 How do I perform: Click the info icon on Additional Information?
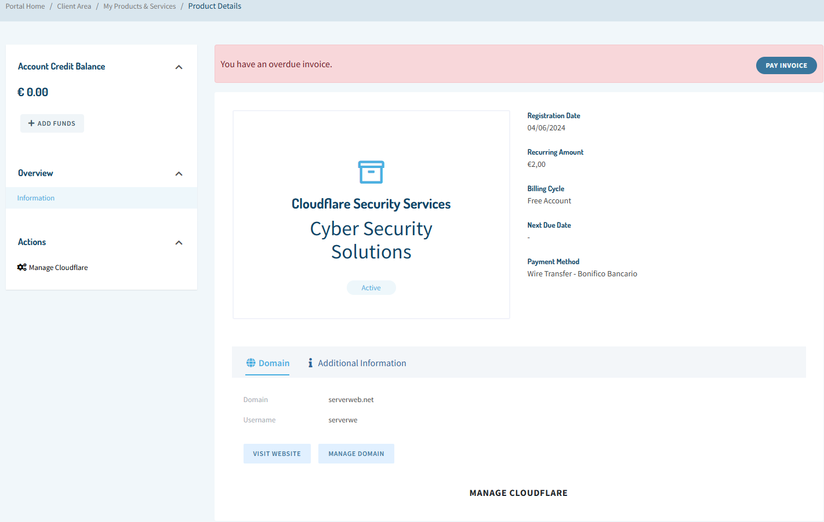pyautogui.click(x=310, y=363)
